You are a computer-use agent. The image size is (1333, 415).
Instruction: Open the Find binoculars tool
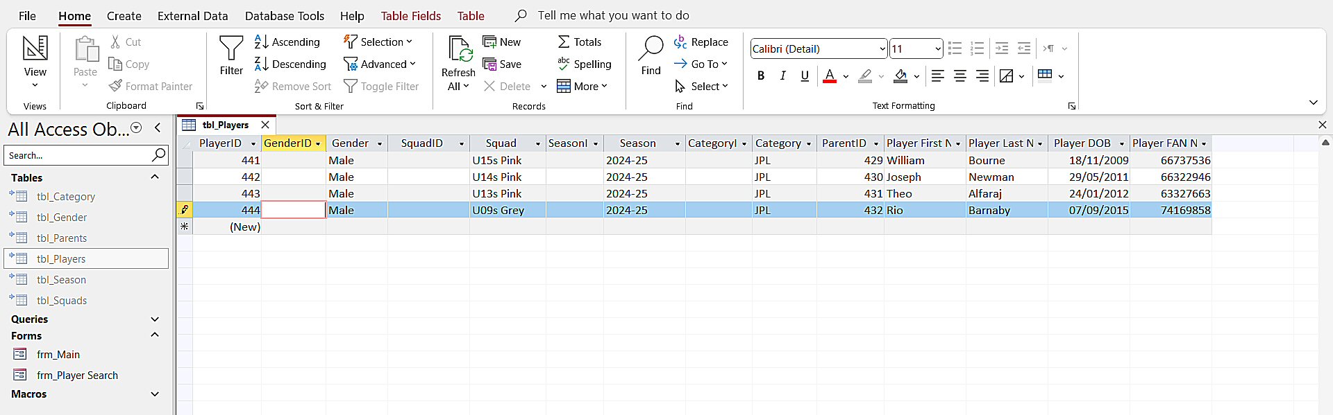tap(651, 49)
